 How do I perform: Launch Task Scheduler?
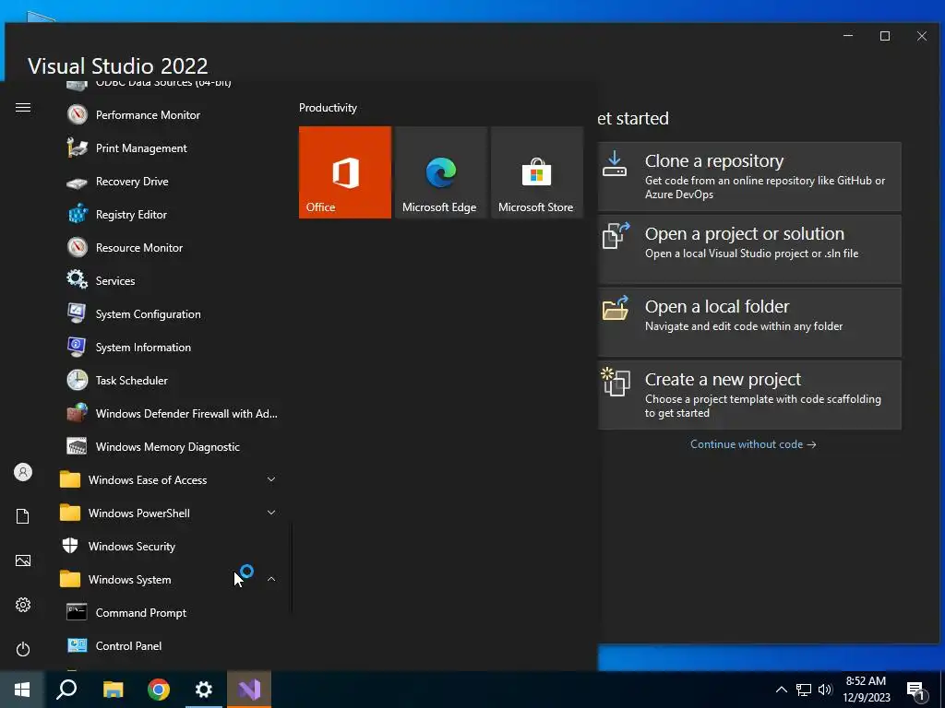pos(169,380)
